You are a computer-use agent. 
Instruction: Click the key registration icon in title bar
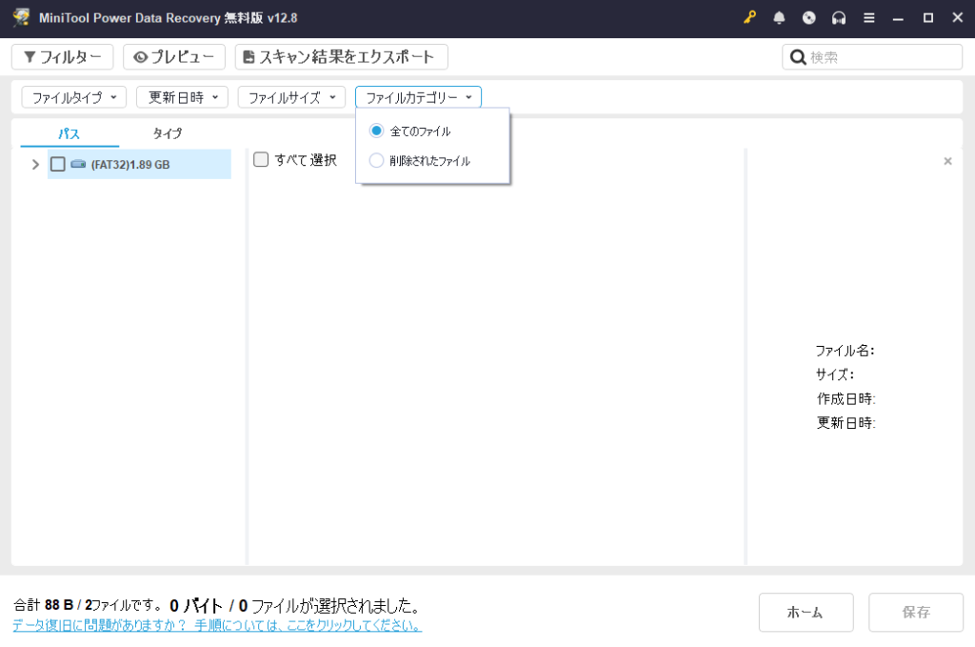tap(749, 18)
